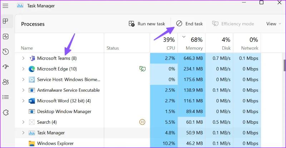Sort by the Disk column header

point(219,43)
